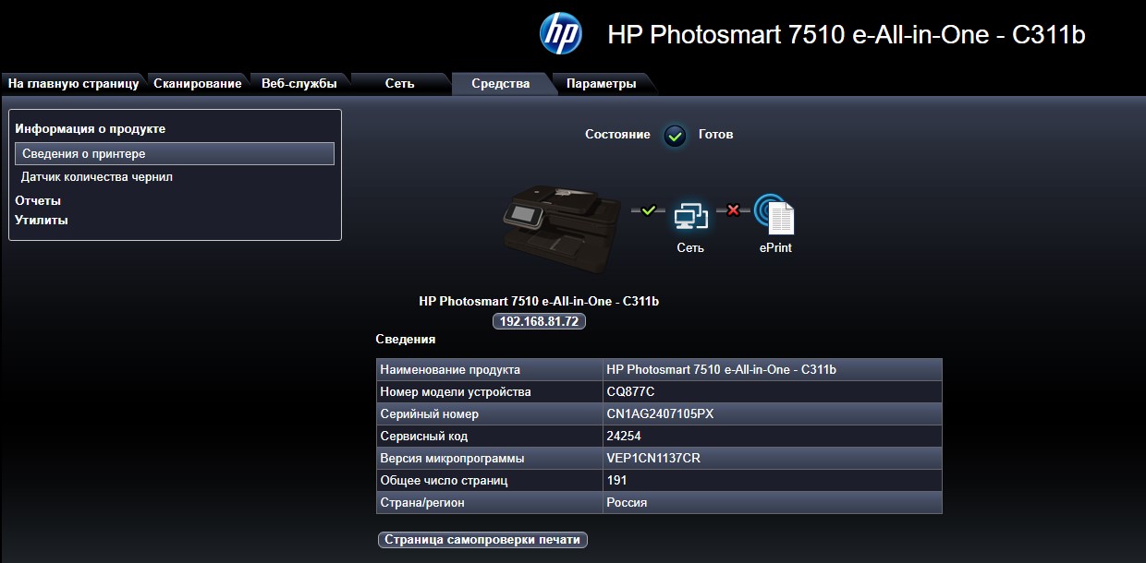Open the Параметры tab

(x=602, y=83)
